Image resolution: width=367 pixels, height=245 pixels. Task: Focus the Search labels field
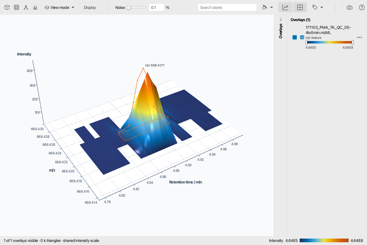[x=227, y=7]
